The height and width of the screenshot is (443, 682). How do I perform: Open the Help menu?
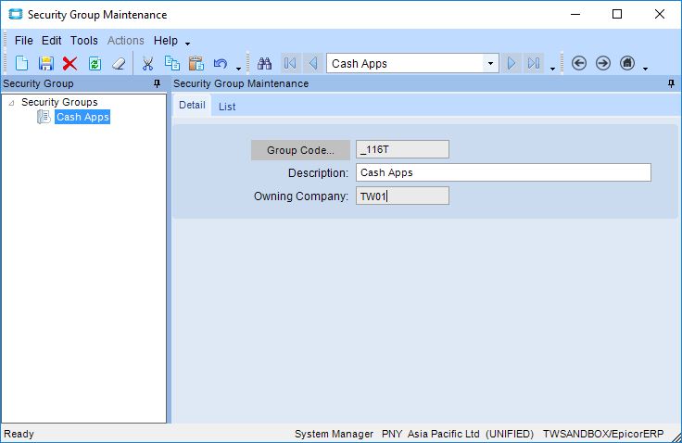(166, 41)
